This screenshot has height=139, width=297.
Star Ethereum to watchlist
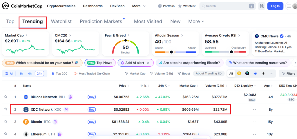click(6, 134)
